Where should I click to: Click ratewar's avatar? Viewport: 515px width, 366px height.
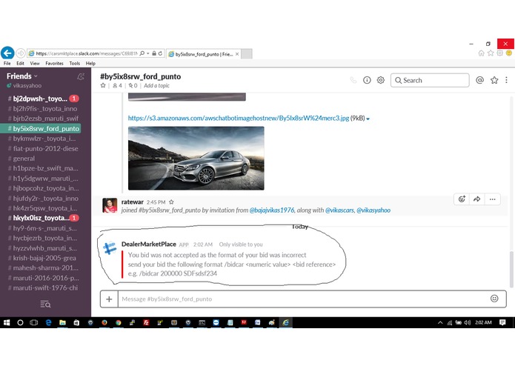pyautogui.click(x=110, y=205)
